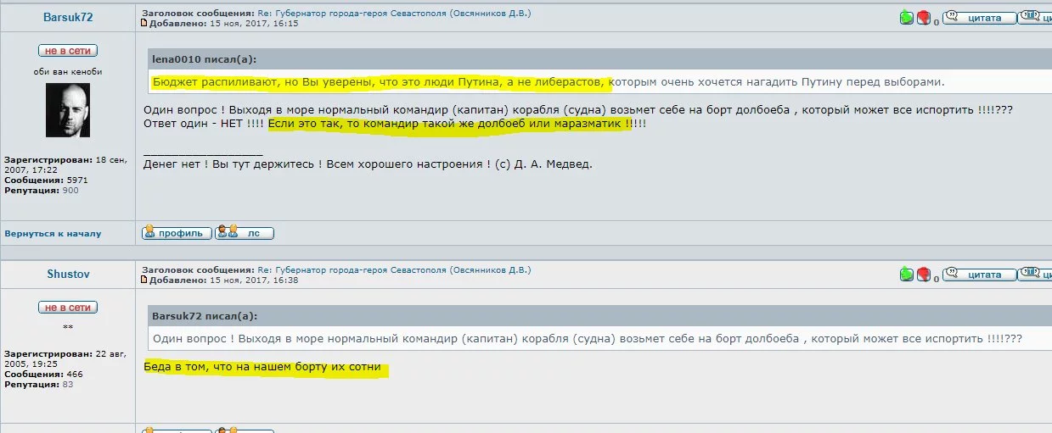Screen dimensions: 1052x433
Task: Click the text 'Беда в том, что на нашем борту их сотни'
Action: click(263, 368)
